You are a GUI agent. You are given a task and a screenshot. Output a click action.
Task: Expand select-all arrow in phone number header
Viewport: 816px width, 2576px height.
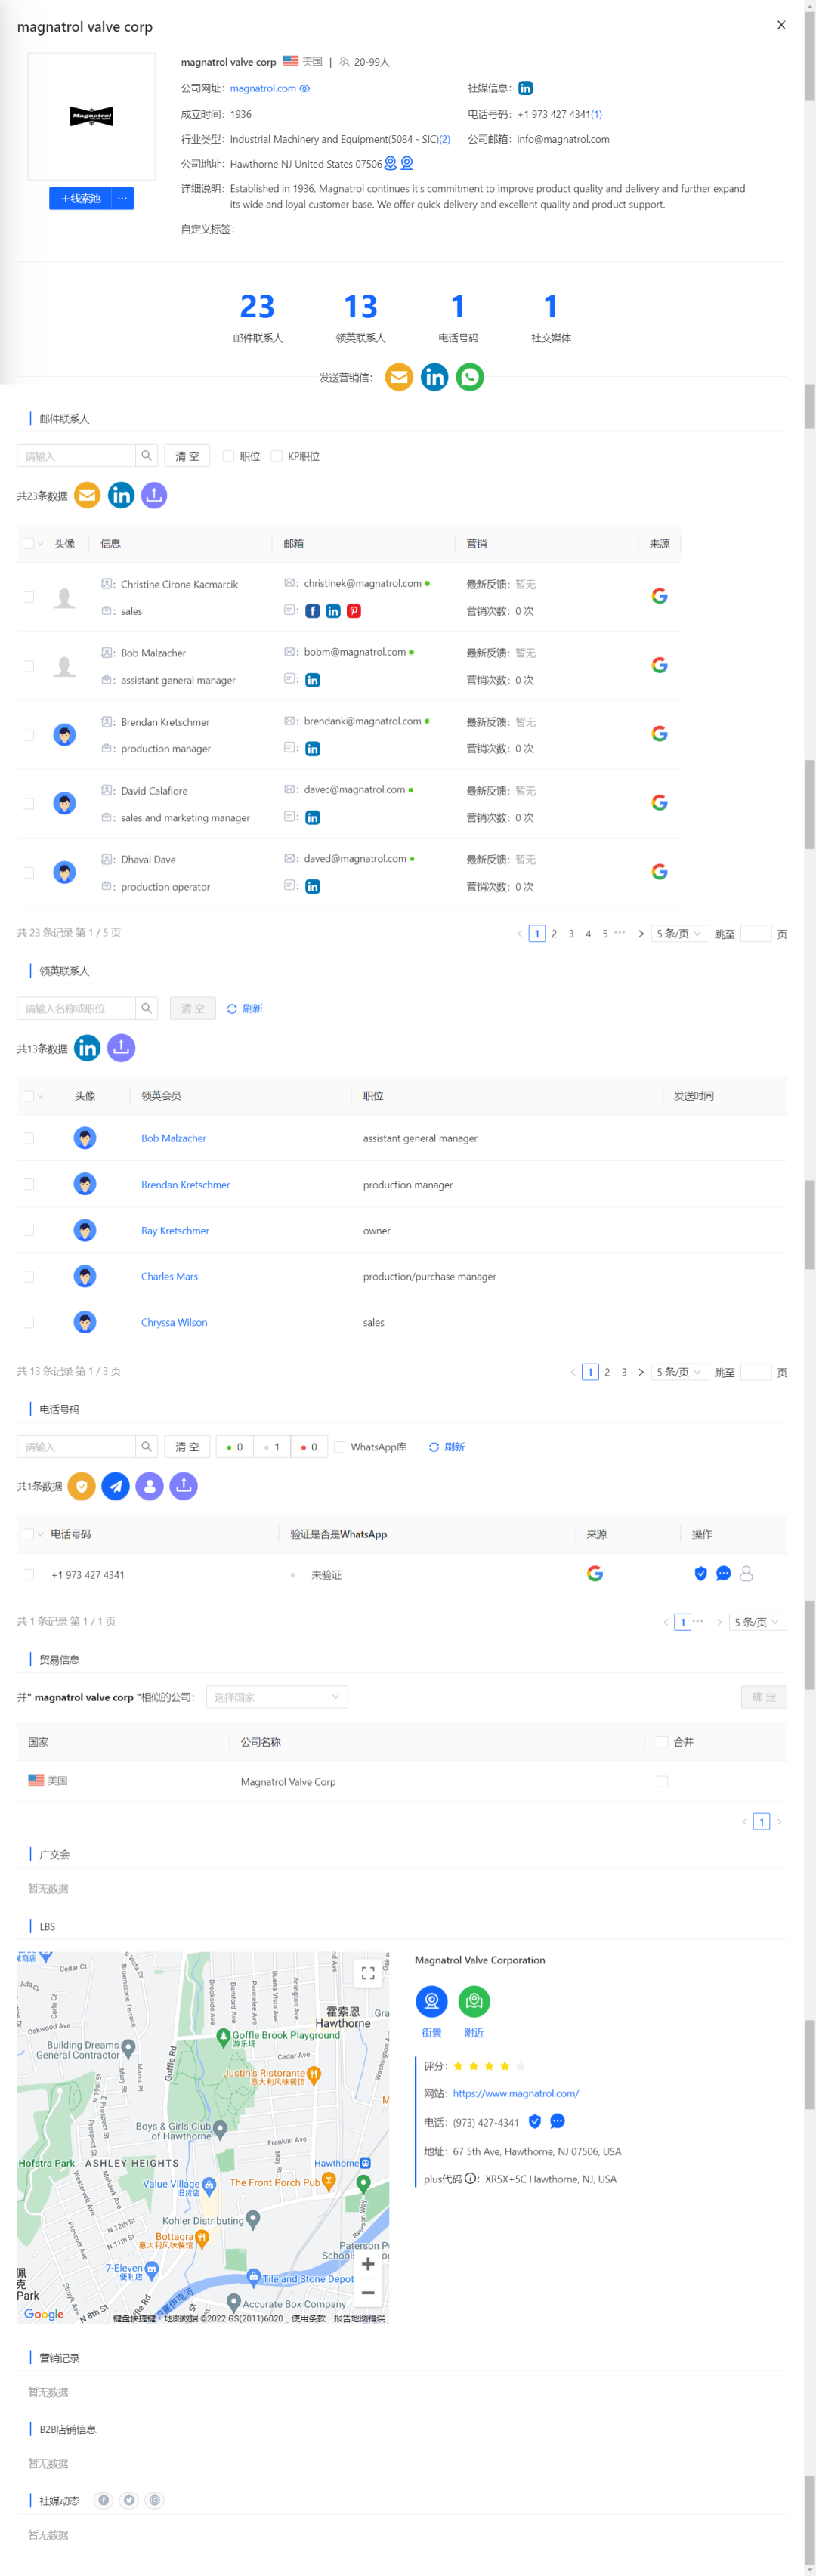point(41,1534)
